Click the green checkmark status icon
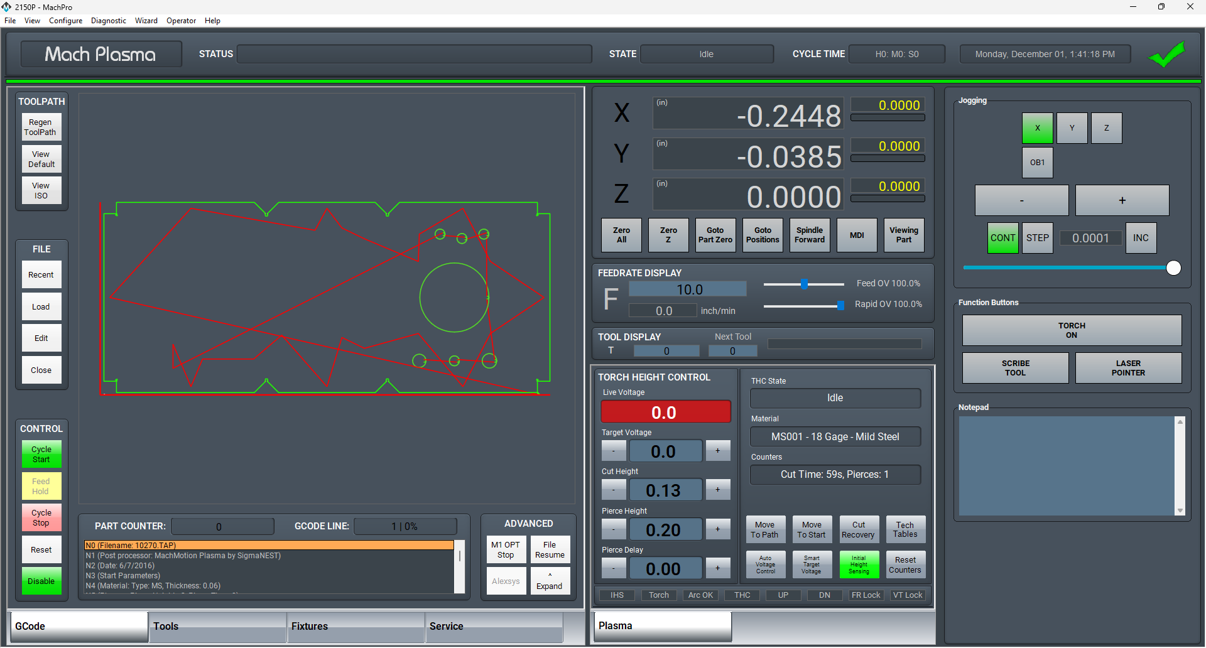Screen dimensions: 1206x648 pyautogui.click(x=1166, y=55)
